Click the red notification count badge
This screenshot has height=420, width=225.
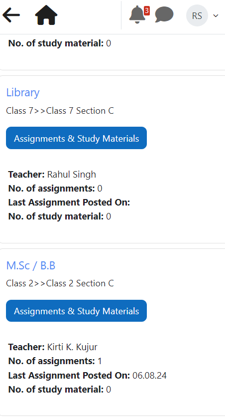click(x=147, y=10)
